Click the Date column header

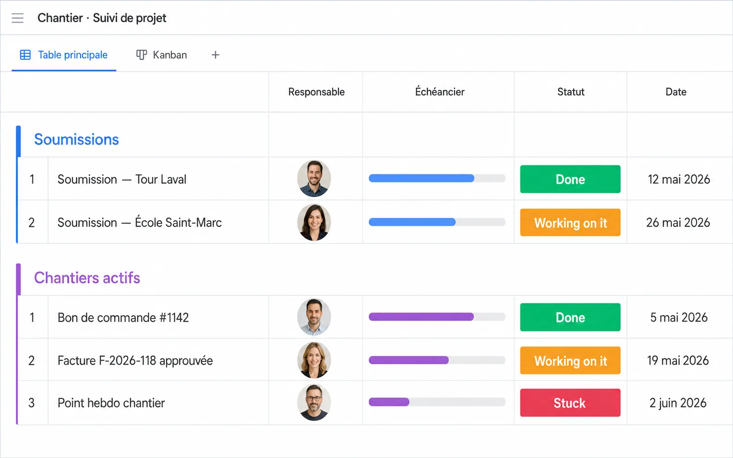pyautogui.click(x=676, y=92)
